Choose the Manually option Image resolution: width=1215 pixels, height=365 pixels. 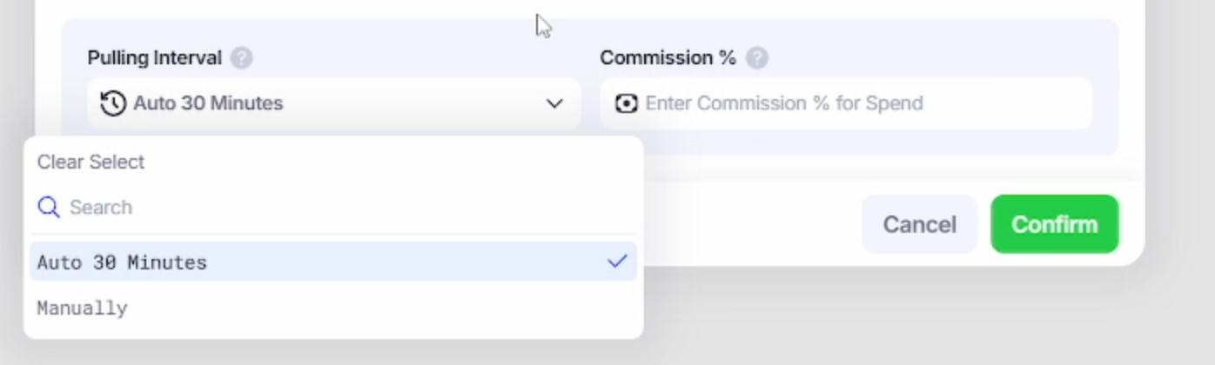click(x=83, y=309)
